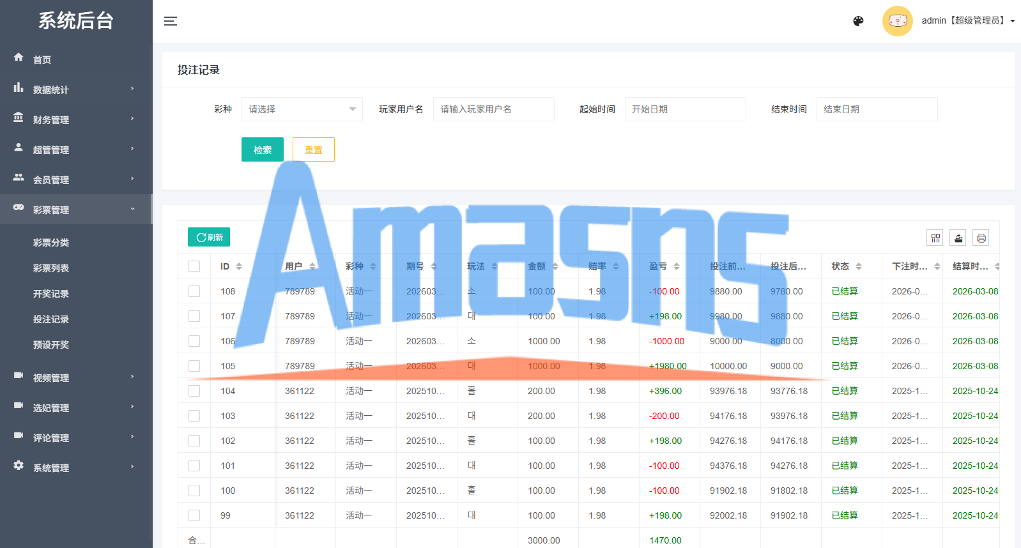Screen dimensions: 1021x548
Task: Click the 刷新 refresh button
Action: coord(209,237)
